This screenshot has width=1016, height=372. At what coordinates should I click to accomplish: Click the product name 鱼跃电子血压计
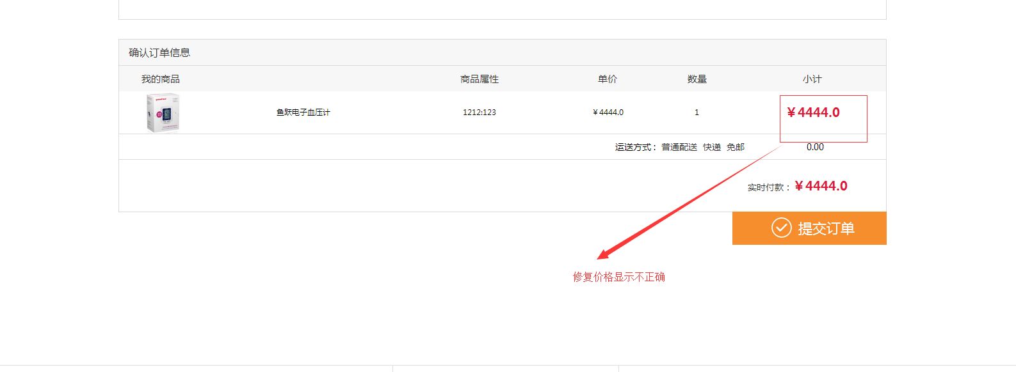(303, 112)
